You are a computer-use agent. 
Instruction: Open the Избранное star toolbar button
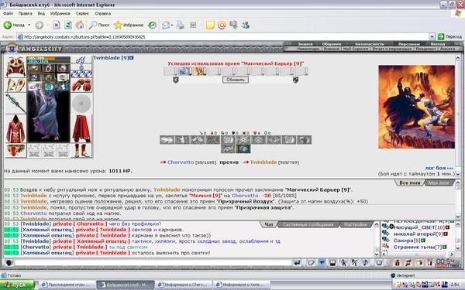(x=129, y=26)
